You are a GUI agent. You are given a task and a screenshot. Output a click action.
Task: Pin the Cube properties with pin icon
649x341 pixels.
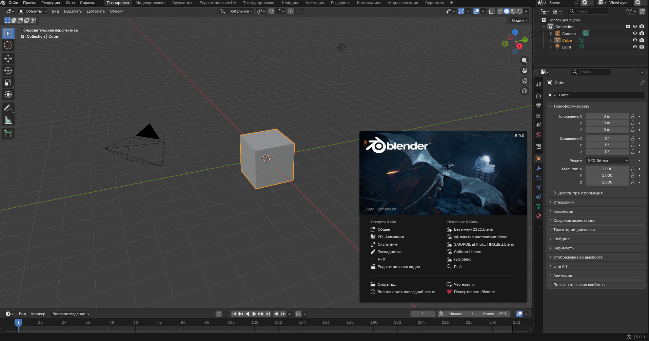642,83
